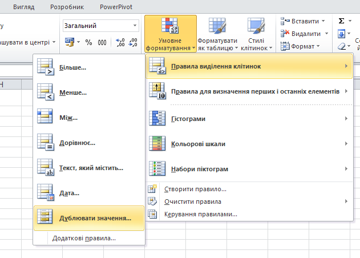Apply thousands separator number format
This screenshot has width=360, height=258.
coord(102,42)
